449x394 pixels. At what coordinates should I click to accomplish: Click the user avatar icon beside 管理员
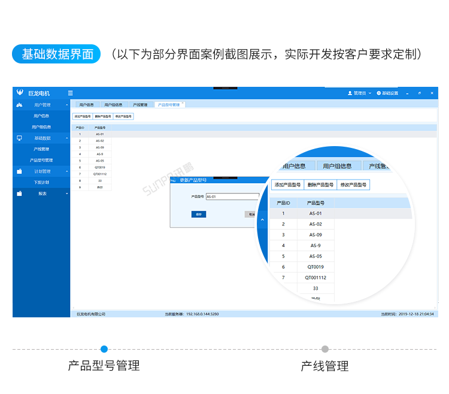pos(350,93)
